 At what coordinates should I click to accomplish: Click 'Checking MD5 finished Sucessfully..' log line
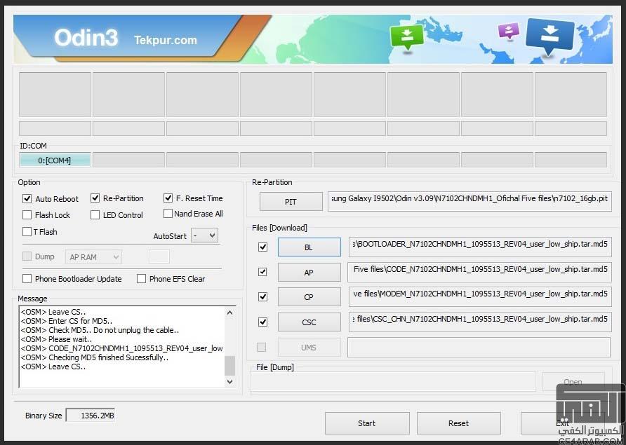tap(95, 357)
